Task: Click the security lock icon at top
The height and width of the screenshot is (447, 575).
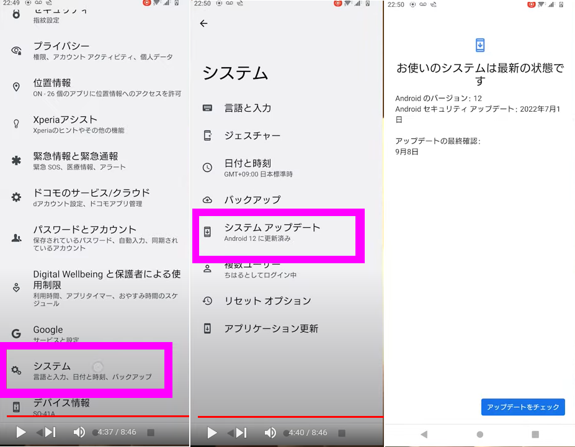Action: [x=16, y=14]
